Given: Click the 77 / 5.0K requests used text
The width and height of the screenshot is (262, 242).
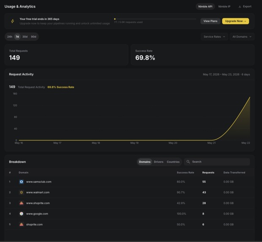Looking at the screenshot, I should 128,22.
